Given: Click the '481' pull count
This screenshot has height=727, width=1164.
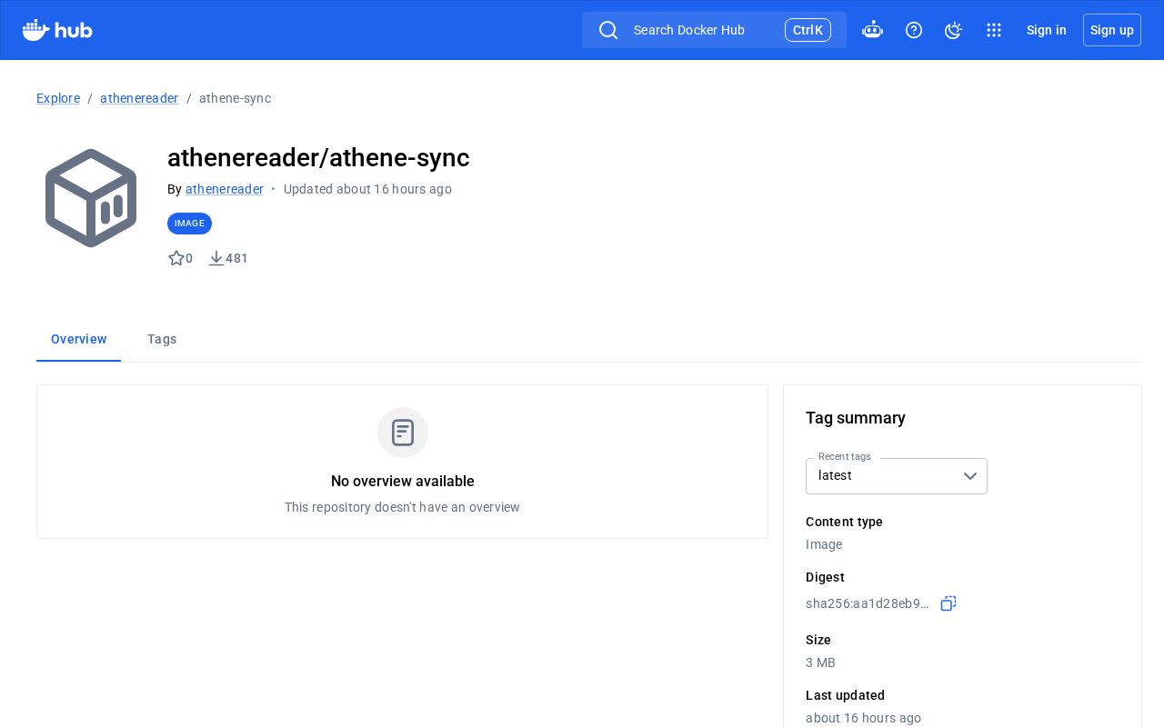Looking at the screenshot, I should tap(236, 258).
